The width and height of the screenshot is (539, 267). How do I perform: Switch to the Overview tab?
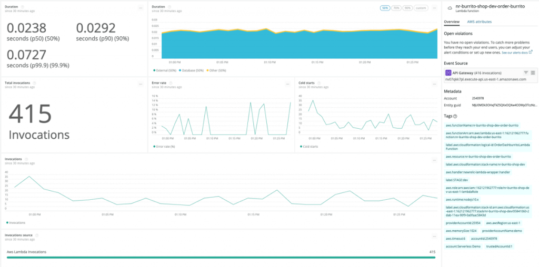click(x=452, y=22)
